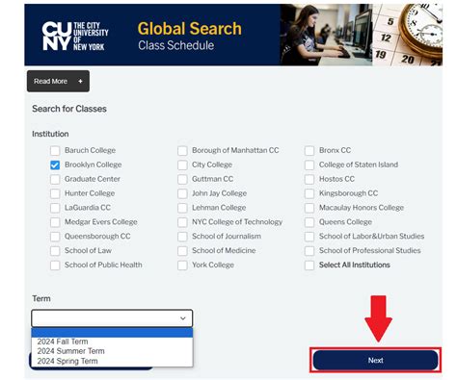457x380 pixels.
Task: Uncheck the Brooklyn College checkbox
Action: coord(55,165)
